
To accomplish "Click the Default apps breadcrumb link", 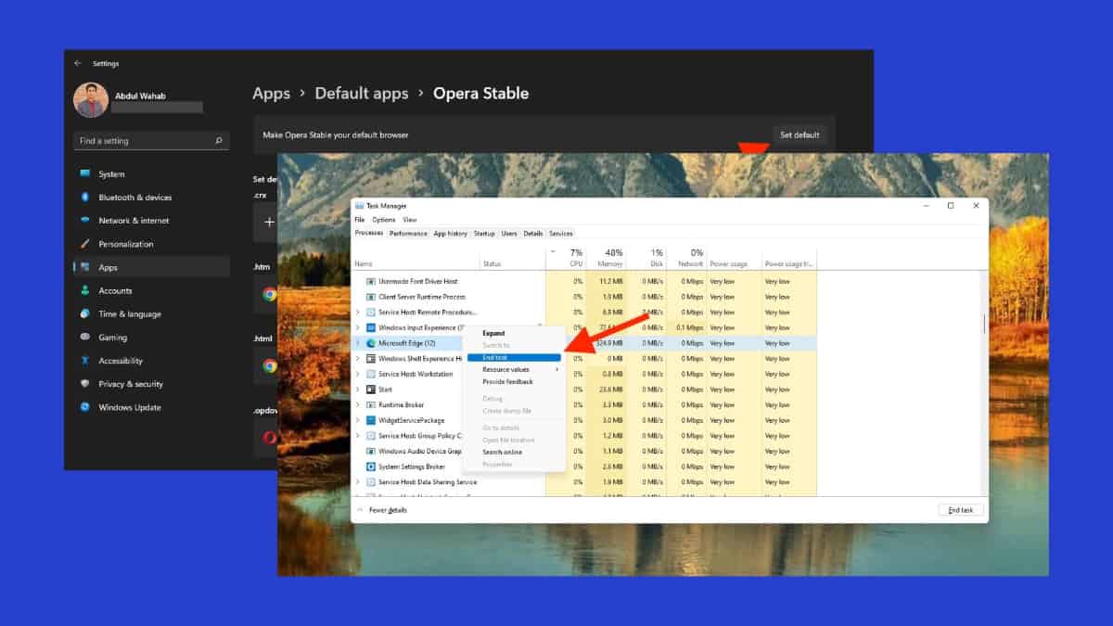I will 362,94.
